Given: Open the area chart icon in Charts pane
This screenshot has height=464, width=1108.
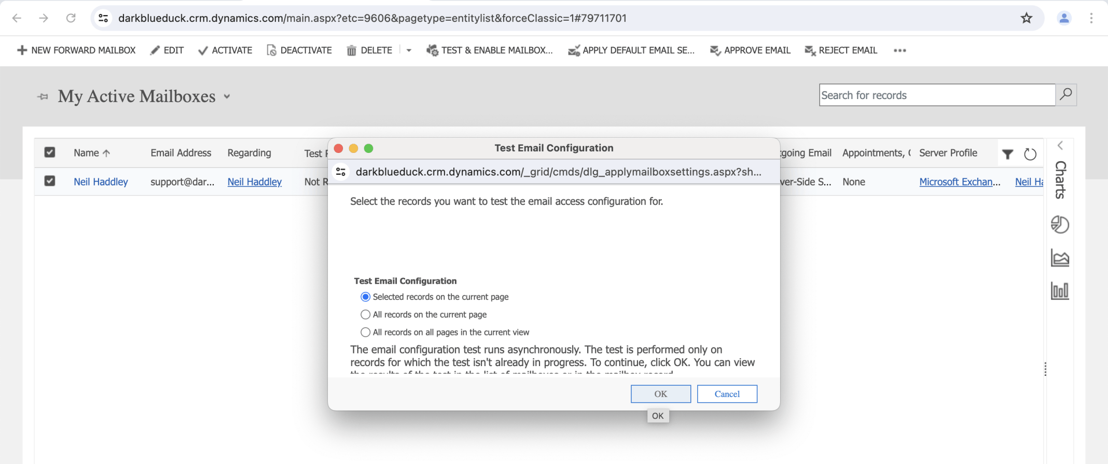Looking at the screenshot, I should coord(1060,258).
